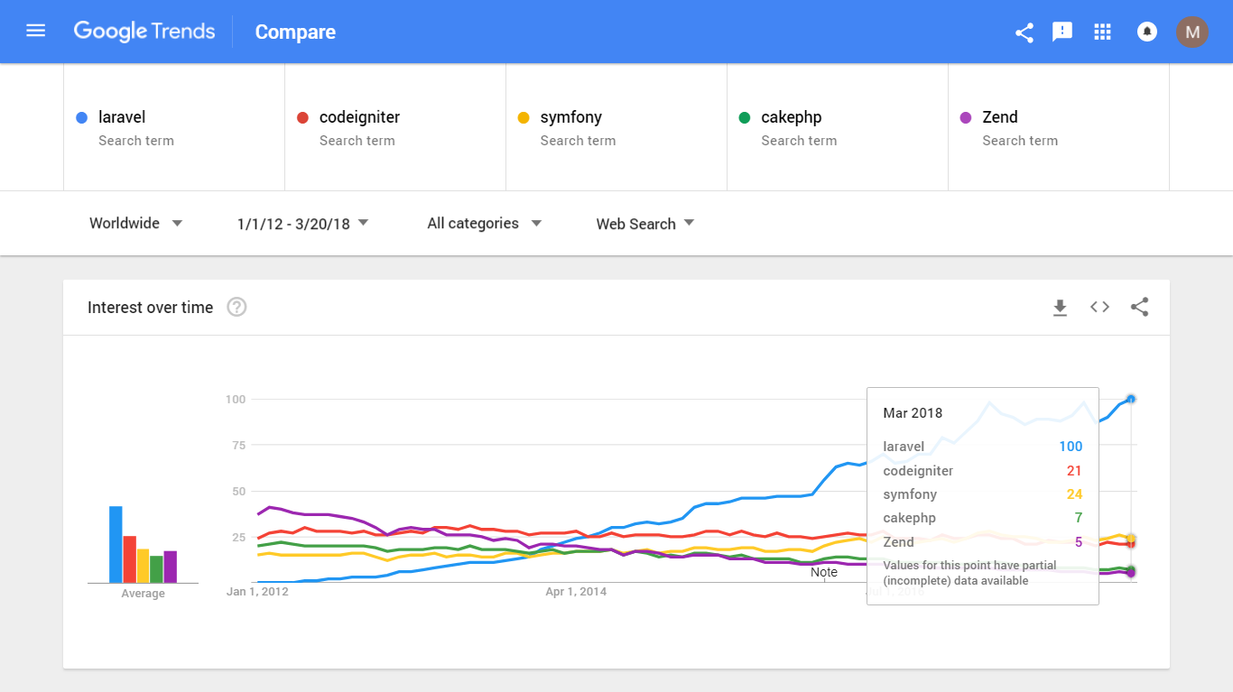
Task: Open the send feedback icon
Action: click(1062, 32)
